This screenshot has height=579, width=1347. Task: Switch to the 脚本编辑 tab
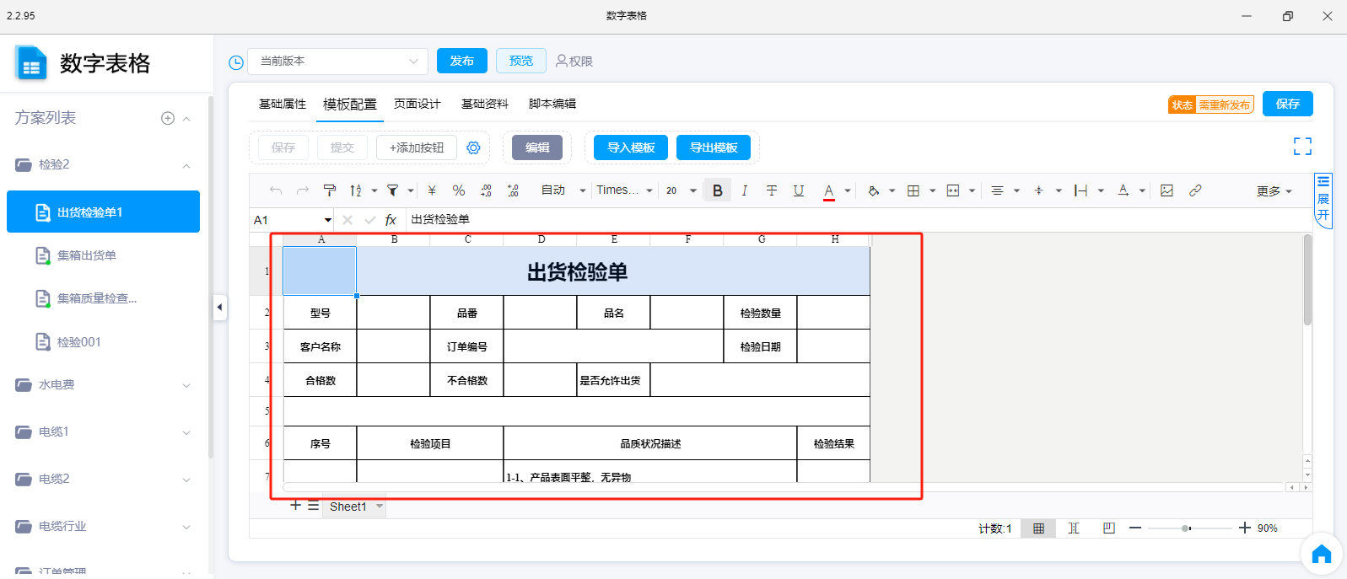click(x=552, y=104)
